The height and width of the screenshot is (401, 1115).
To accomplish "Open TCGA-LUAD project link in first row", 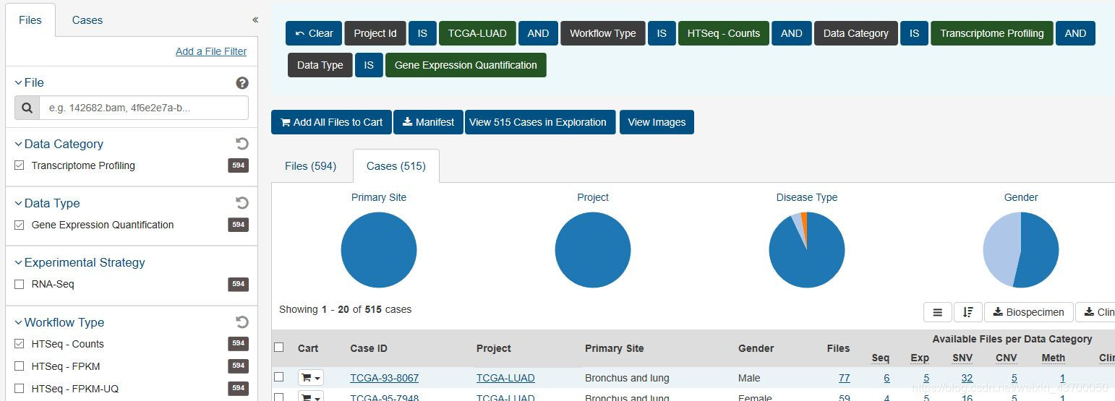I will click(505, 378).
